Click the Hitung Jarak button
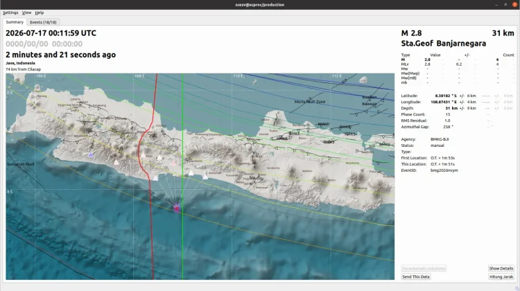The height and width of the screenshot is (291, 520). pos(501,276)
